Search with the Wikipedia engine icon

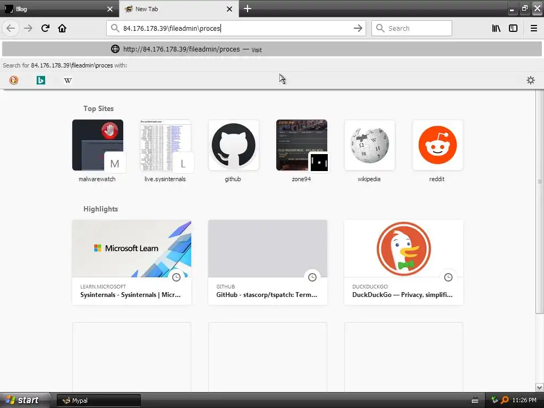click(x=68, y=81)
